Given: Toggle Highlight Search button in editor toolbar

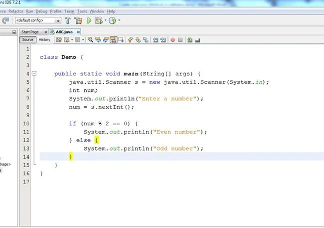Looking at the screenshot, I should pos(114,40).
